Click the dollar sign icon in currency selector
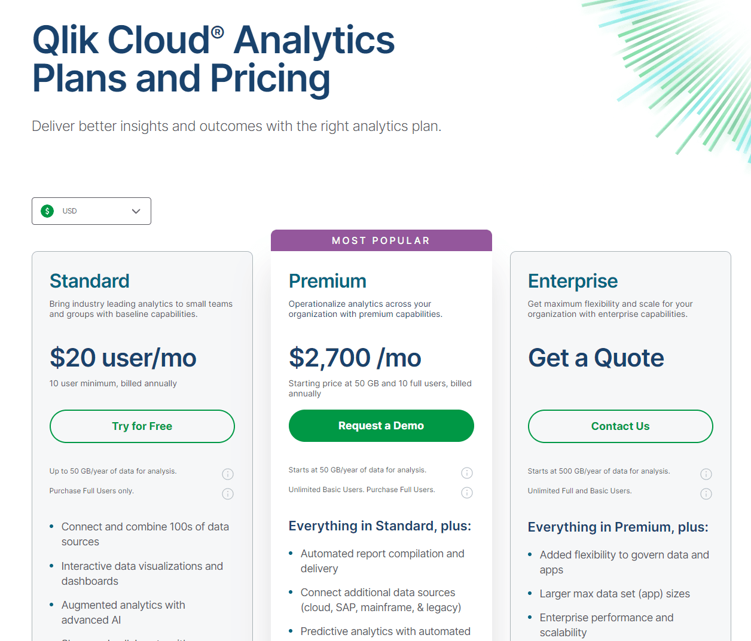Viewport: 751px width, 641px height. tap(47, 210)
